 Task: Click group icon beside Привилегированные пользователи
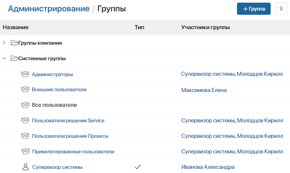25,151
